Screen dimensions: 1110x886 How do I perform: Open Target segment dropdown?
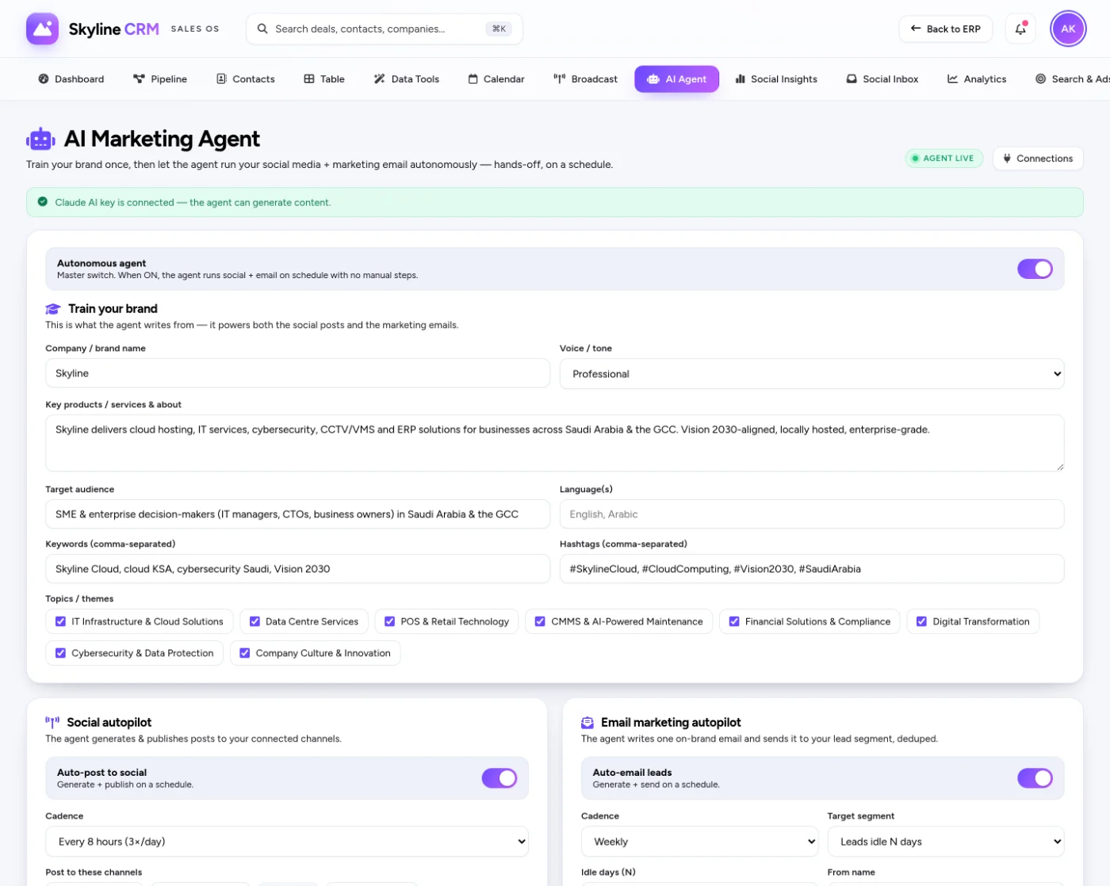pos(946,842)
